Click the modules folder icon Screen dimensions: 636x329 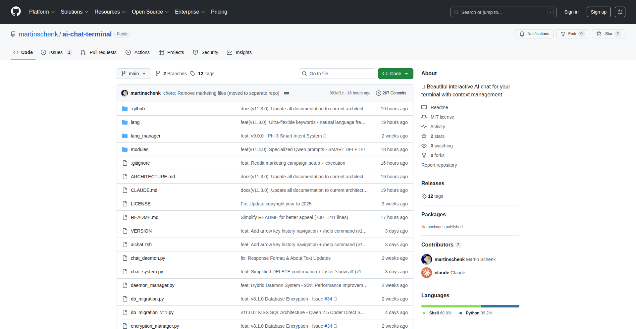click(x=125, y=149)
